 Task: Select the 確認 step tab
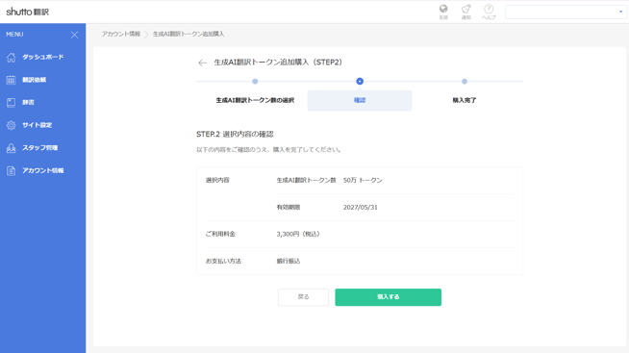point(360,100)
